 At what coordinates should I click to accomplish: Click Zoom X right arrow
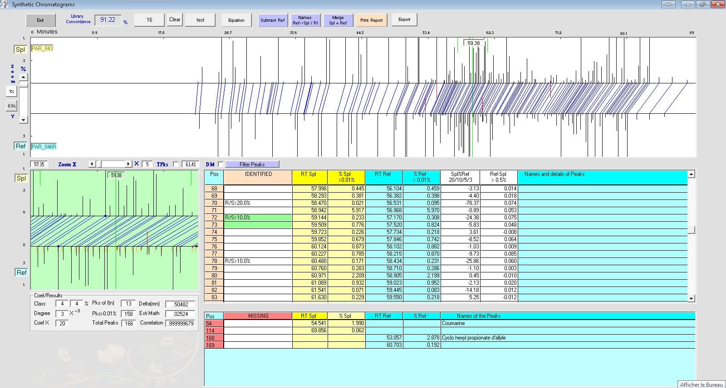pos(128,164)
